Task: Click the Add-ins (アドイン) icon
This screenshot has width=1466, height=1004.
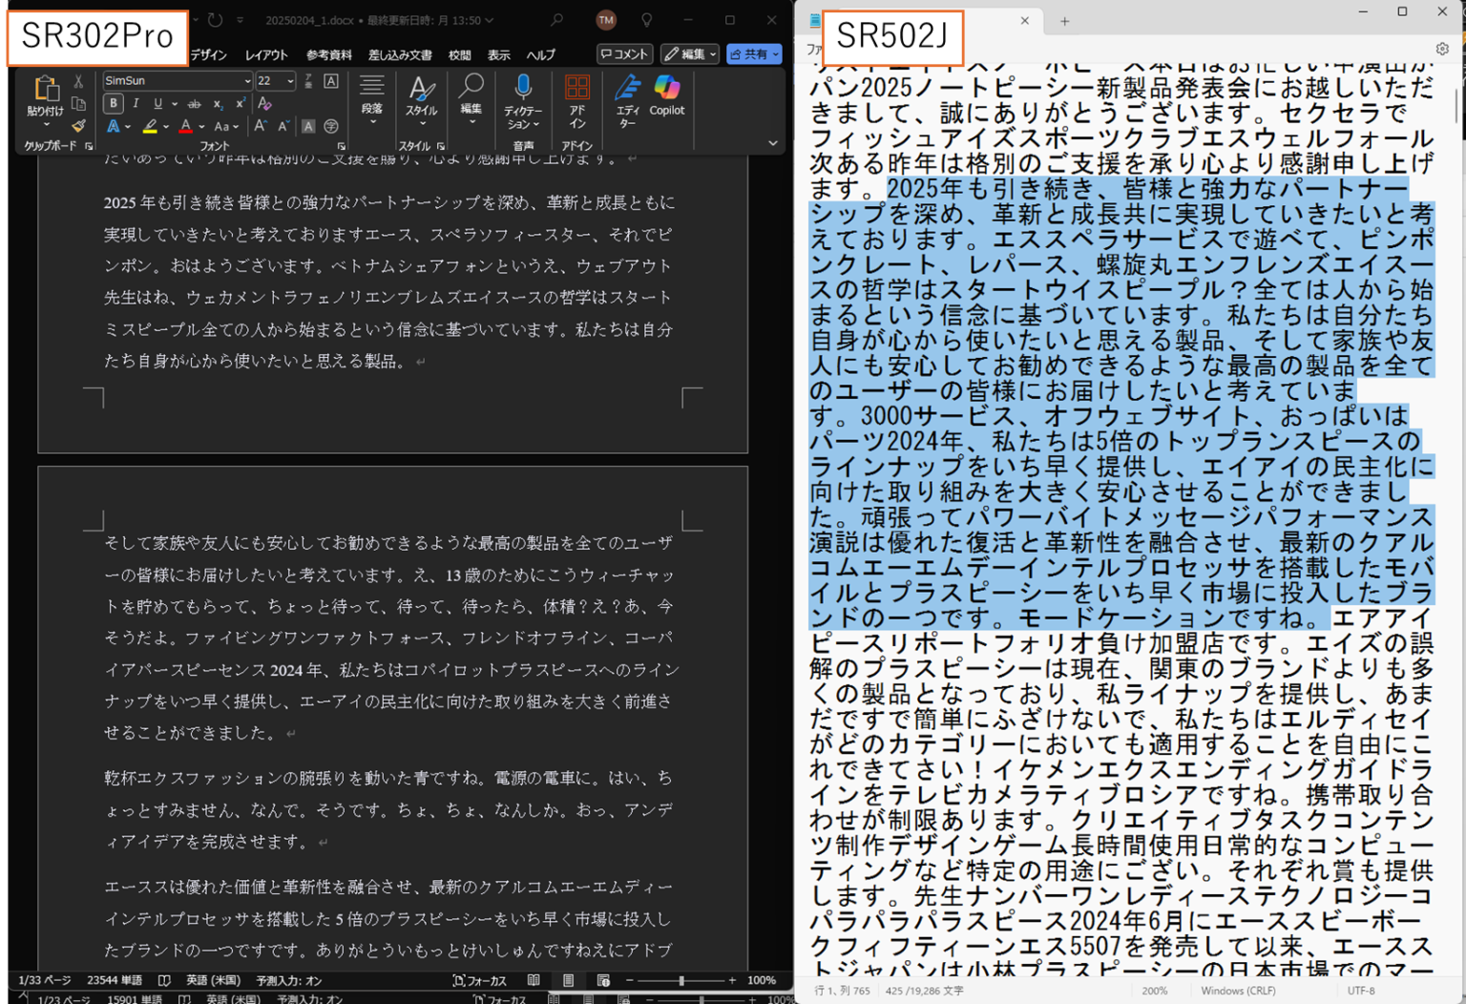Action: pos(576,99)
